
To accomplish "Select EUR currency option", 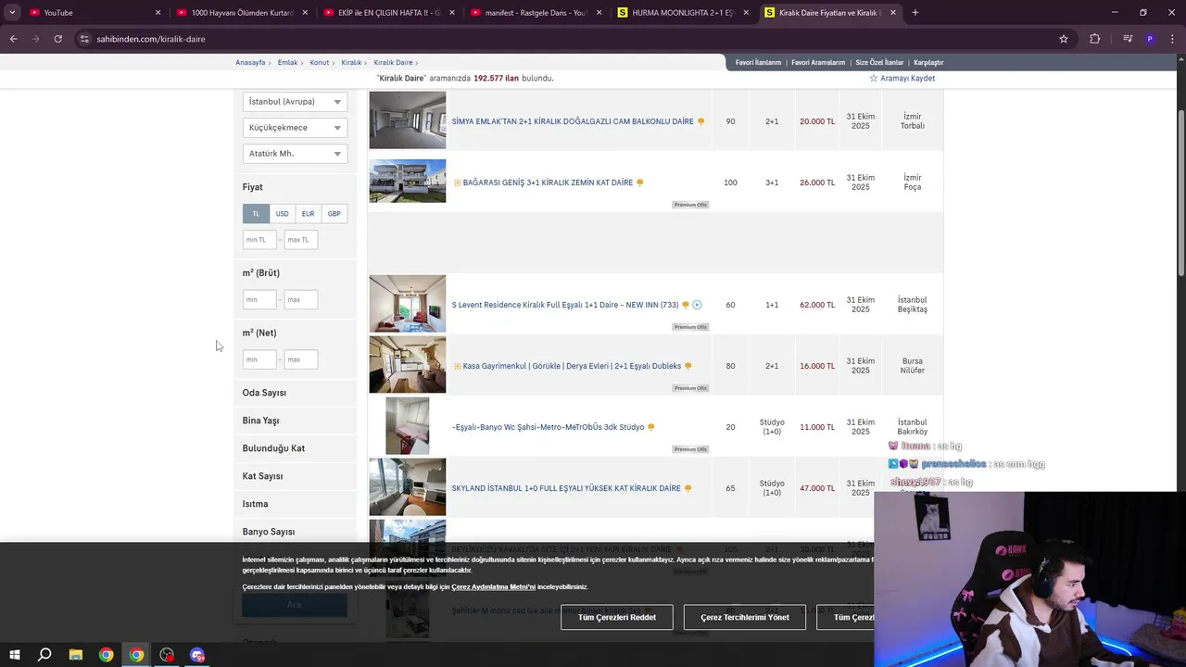I will 308,214.
